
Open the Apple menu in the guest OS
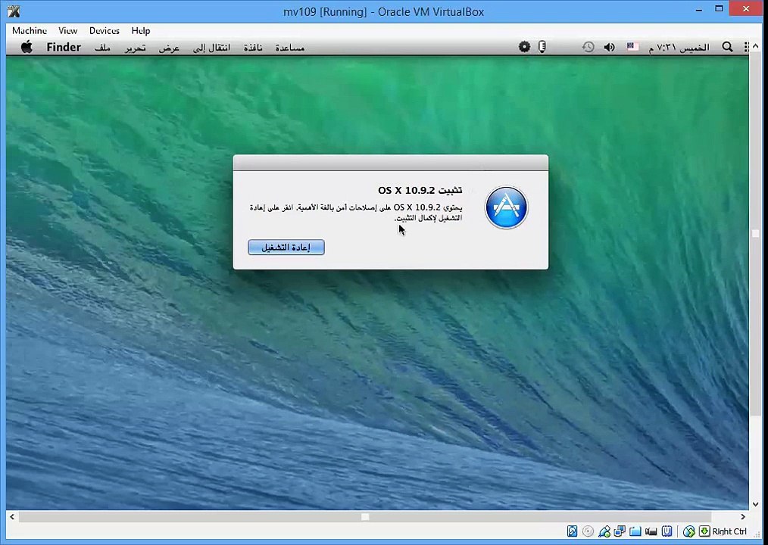[x=27, y=47]
